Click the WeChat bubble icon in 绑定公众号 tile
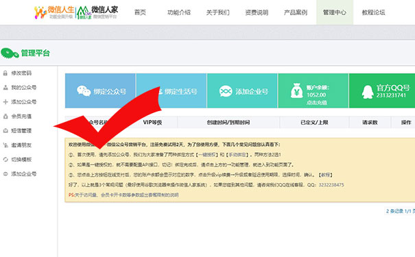This screenshot has width=415, height=257. click(x=84, y=91)
